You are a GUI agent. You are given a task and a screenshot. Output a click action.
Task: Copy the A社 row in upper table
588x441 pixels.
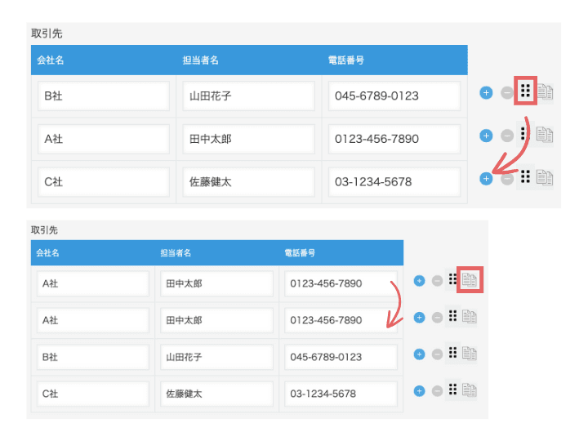545,134
